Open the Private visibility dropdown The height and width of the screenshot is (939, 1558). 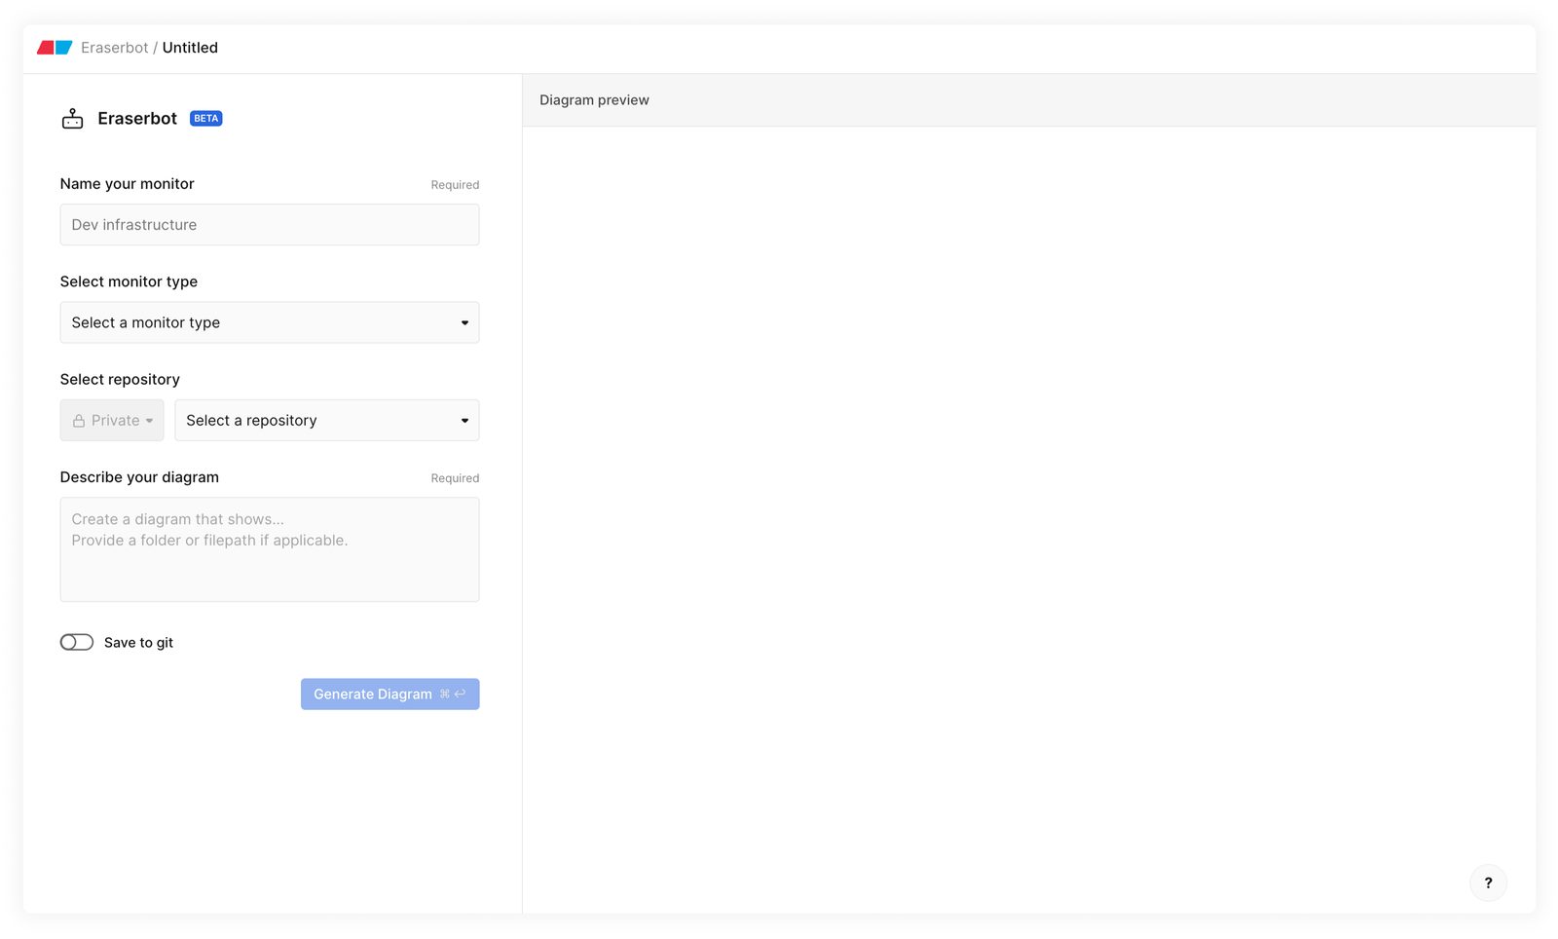(x=112, y=421)
